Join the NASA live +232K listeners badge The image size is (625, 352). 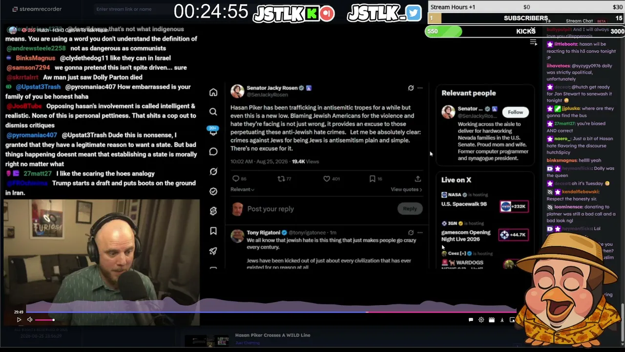(x=514, y=206)
